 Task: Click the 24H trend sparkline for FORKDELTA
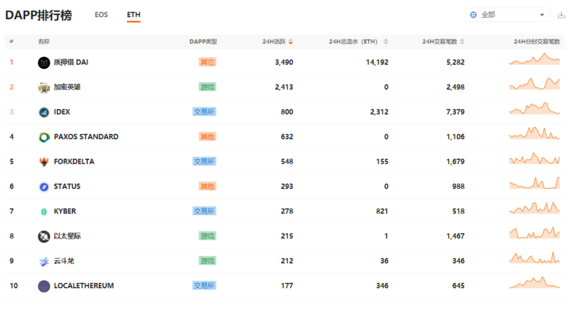535,158
